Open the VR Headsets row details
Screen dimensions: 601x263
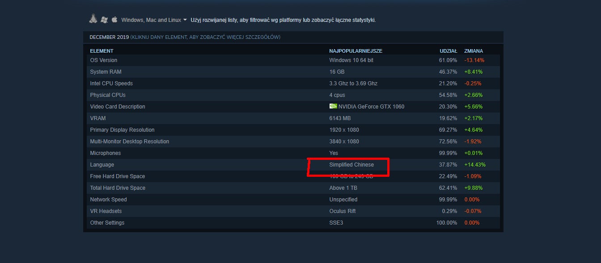click(293, 211)
